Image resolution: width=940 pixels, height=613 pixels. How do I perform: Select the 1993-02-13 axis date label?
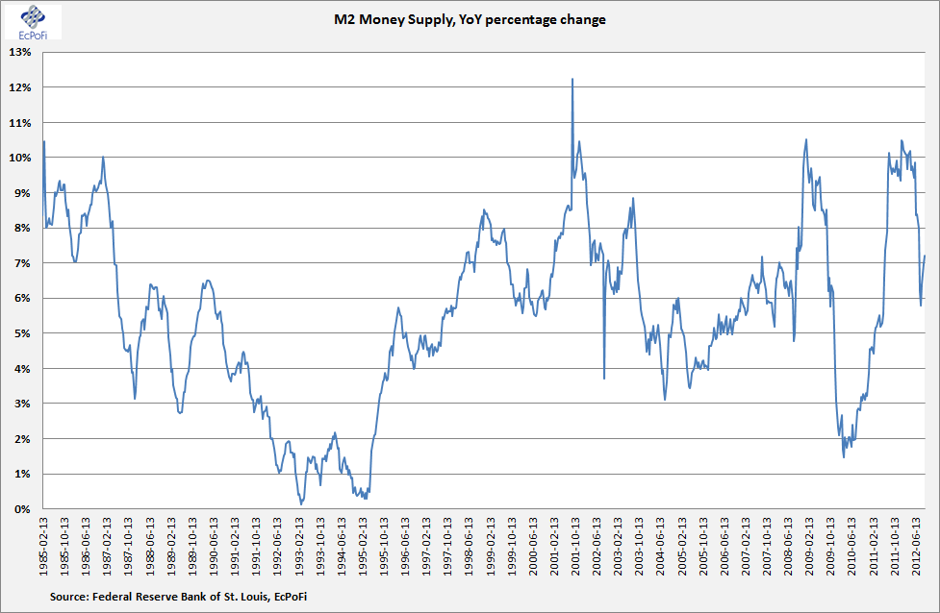299,547
